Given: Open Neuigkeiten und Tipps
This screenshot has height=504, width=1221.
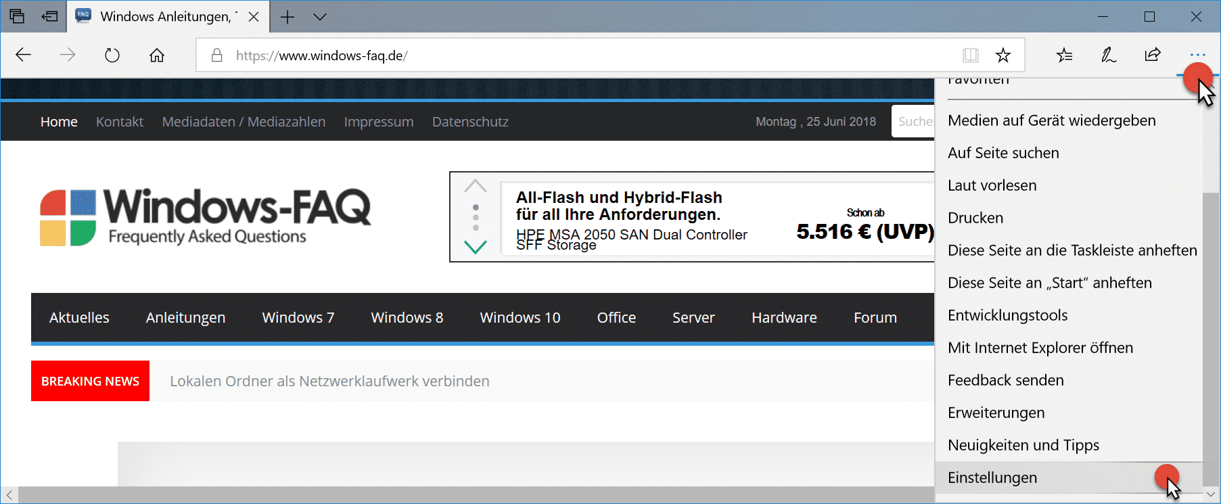Looking at the screenshot, I should tap(1069, 445).
